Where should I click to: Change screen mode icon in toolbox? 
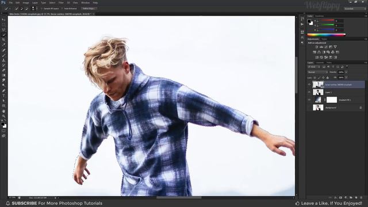tap(3, 136)
